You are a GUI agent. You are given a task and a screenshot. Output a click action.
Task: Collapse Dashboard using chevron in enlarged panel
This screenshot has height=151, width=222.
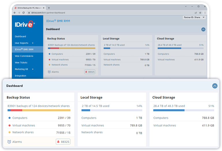(215, 86)
